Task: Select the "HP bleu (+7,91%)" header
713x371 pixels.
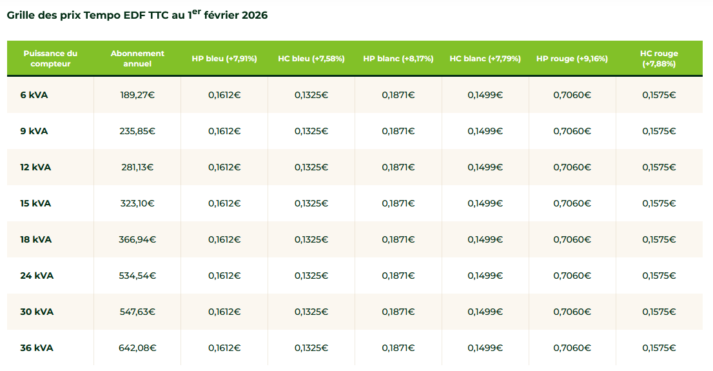Action: [x=224, y=59]
